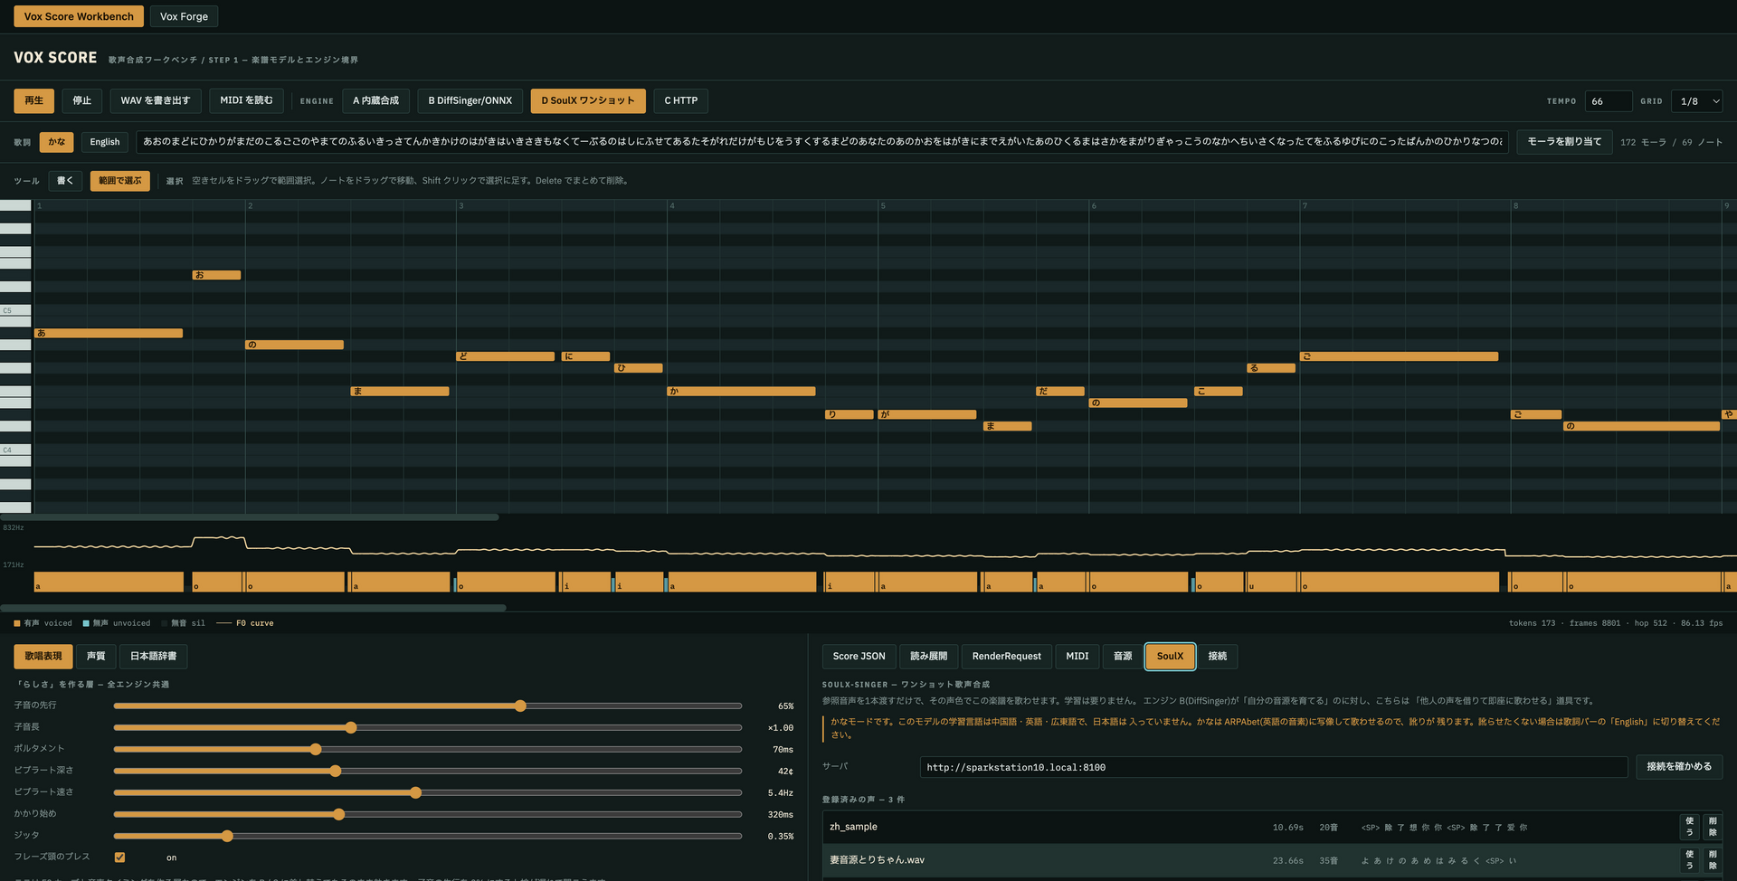This screenshot has width=1737, height=881.
Task: Open the 接続 tab
Action: click(1218, 656)
